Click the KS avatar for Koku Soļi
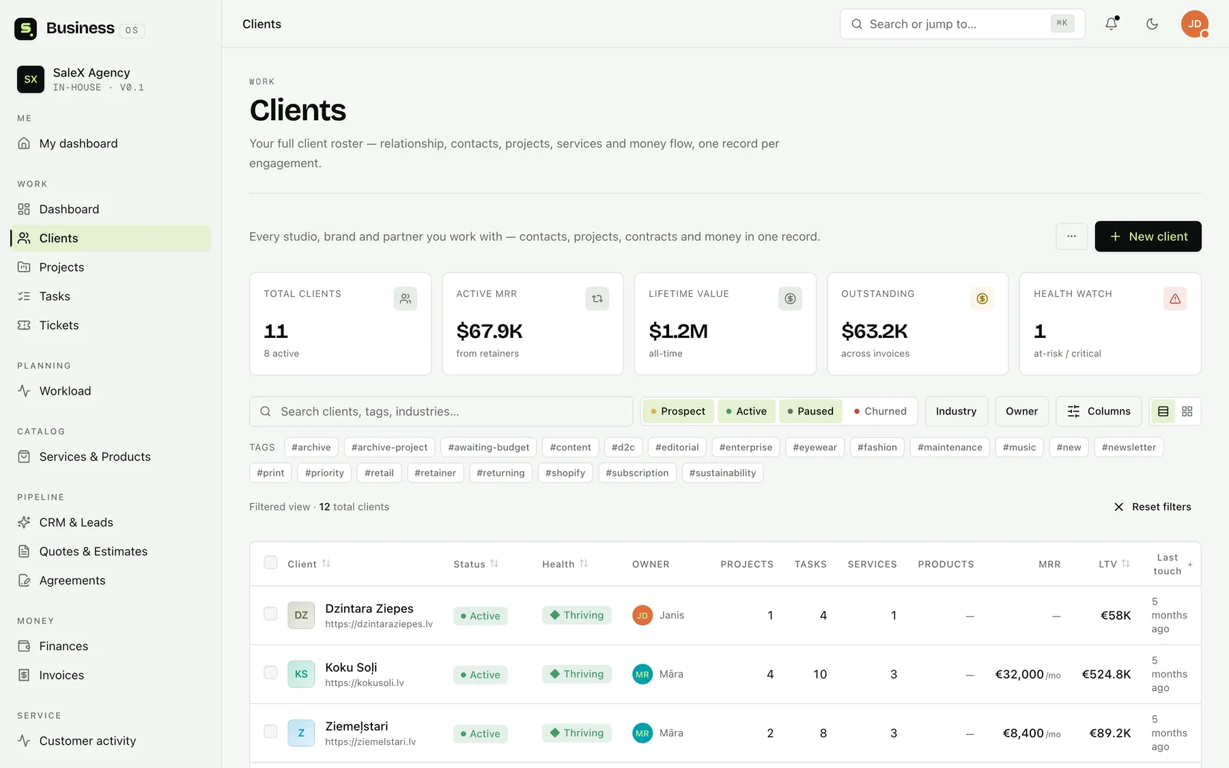 click(301, 674)
